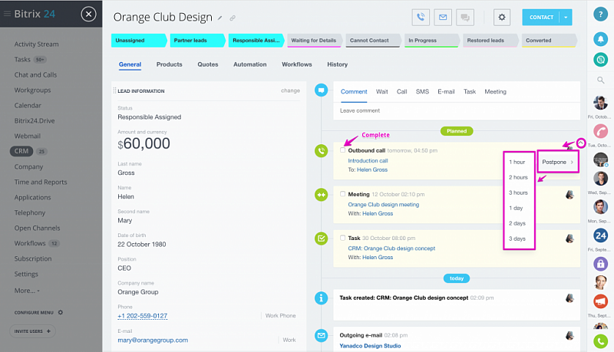Click the envelope email icon in header

442,17
